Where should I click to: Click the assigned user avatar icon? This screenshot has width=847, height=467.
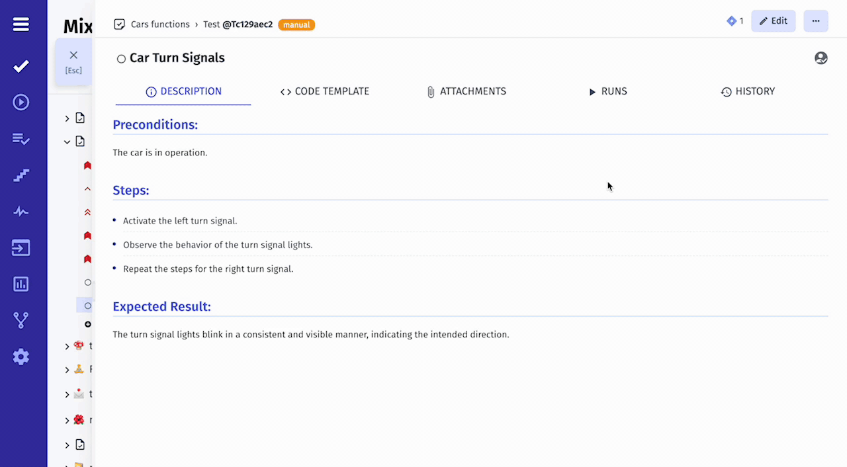821,58
